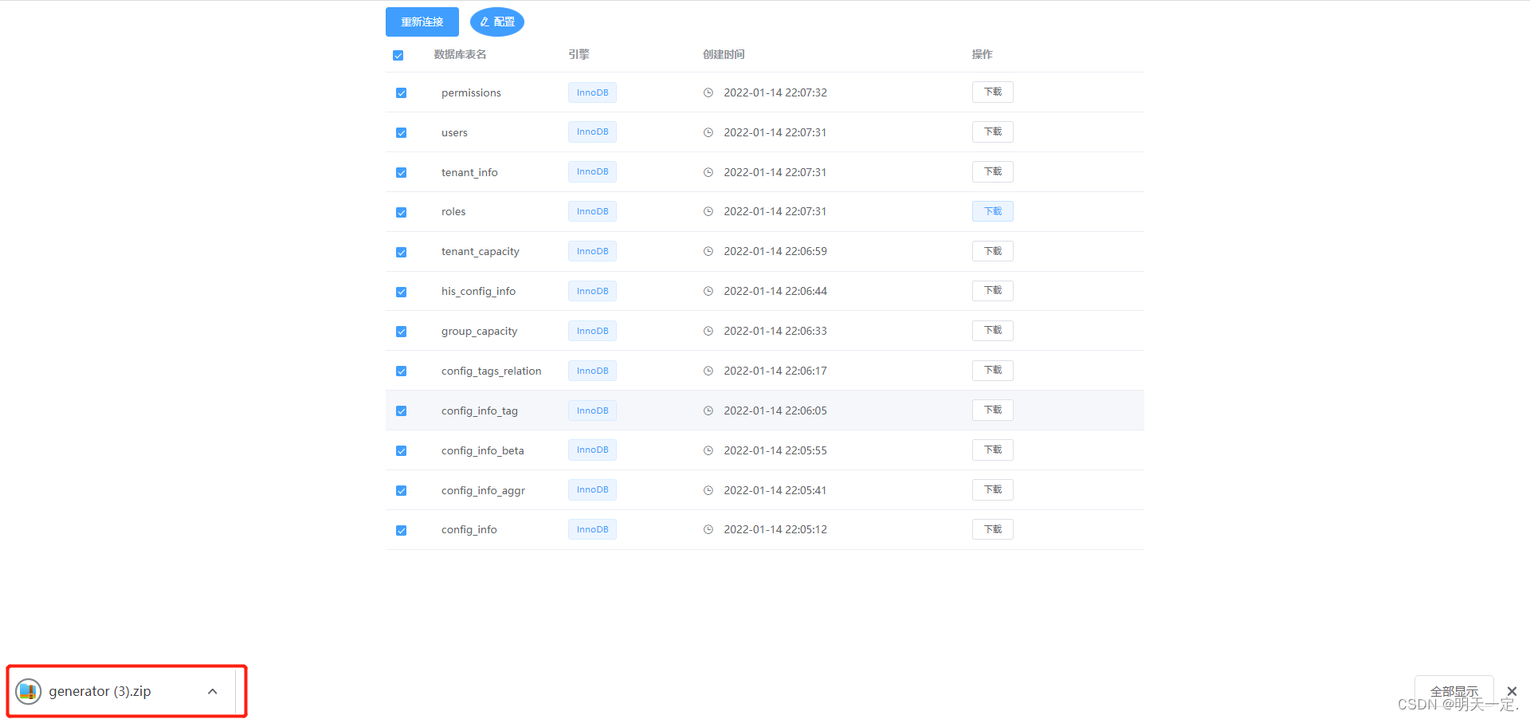
Task: Click the clock icon in users row
Action: pos(708,132)
